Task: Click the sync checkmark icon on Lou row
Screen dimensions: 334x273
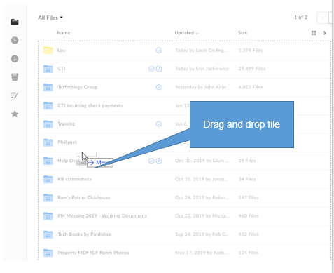Action: [159, 51]
